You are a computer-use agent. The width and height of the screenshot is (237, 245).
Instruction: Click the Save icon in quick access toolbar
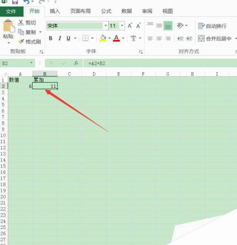coord(15,1)
